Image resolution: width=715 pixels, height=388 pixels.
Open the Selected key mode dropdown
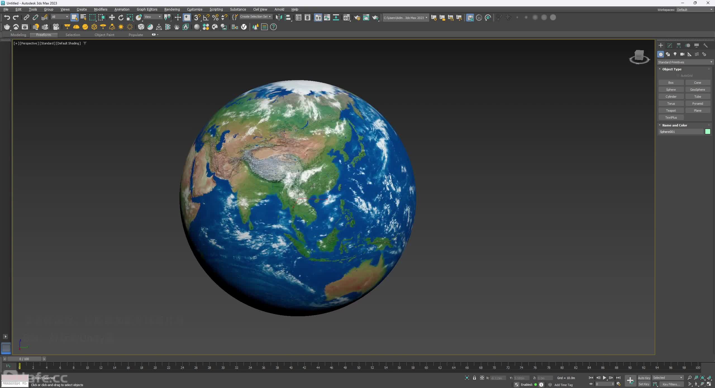click(x=668, y=378)
